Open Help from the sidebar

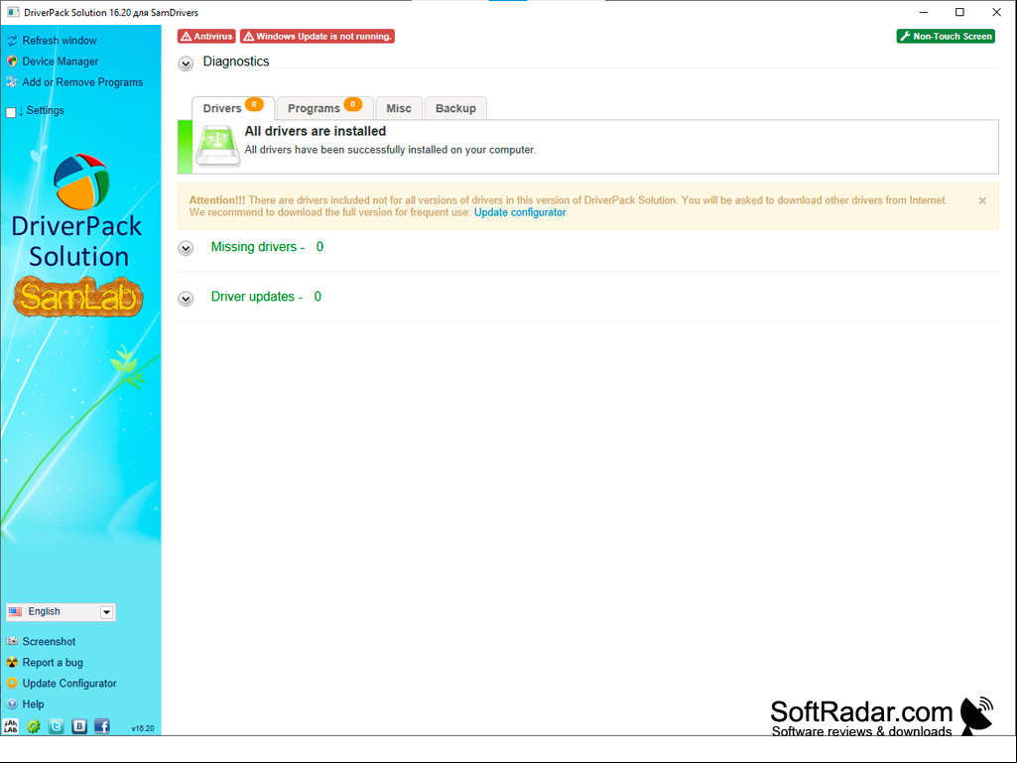(x=25, y=703)
